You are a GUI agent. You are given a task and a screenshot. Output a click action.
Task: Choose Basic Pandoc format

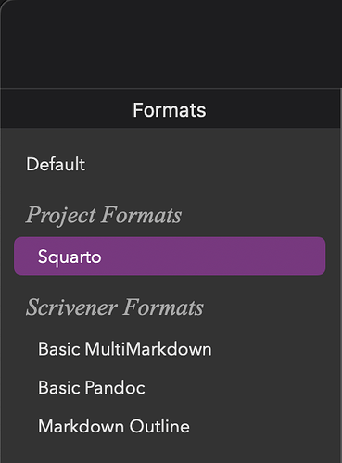pos(92,388)
